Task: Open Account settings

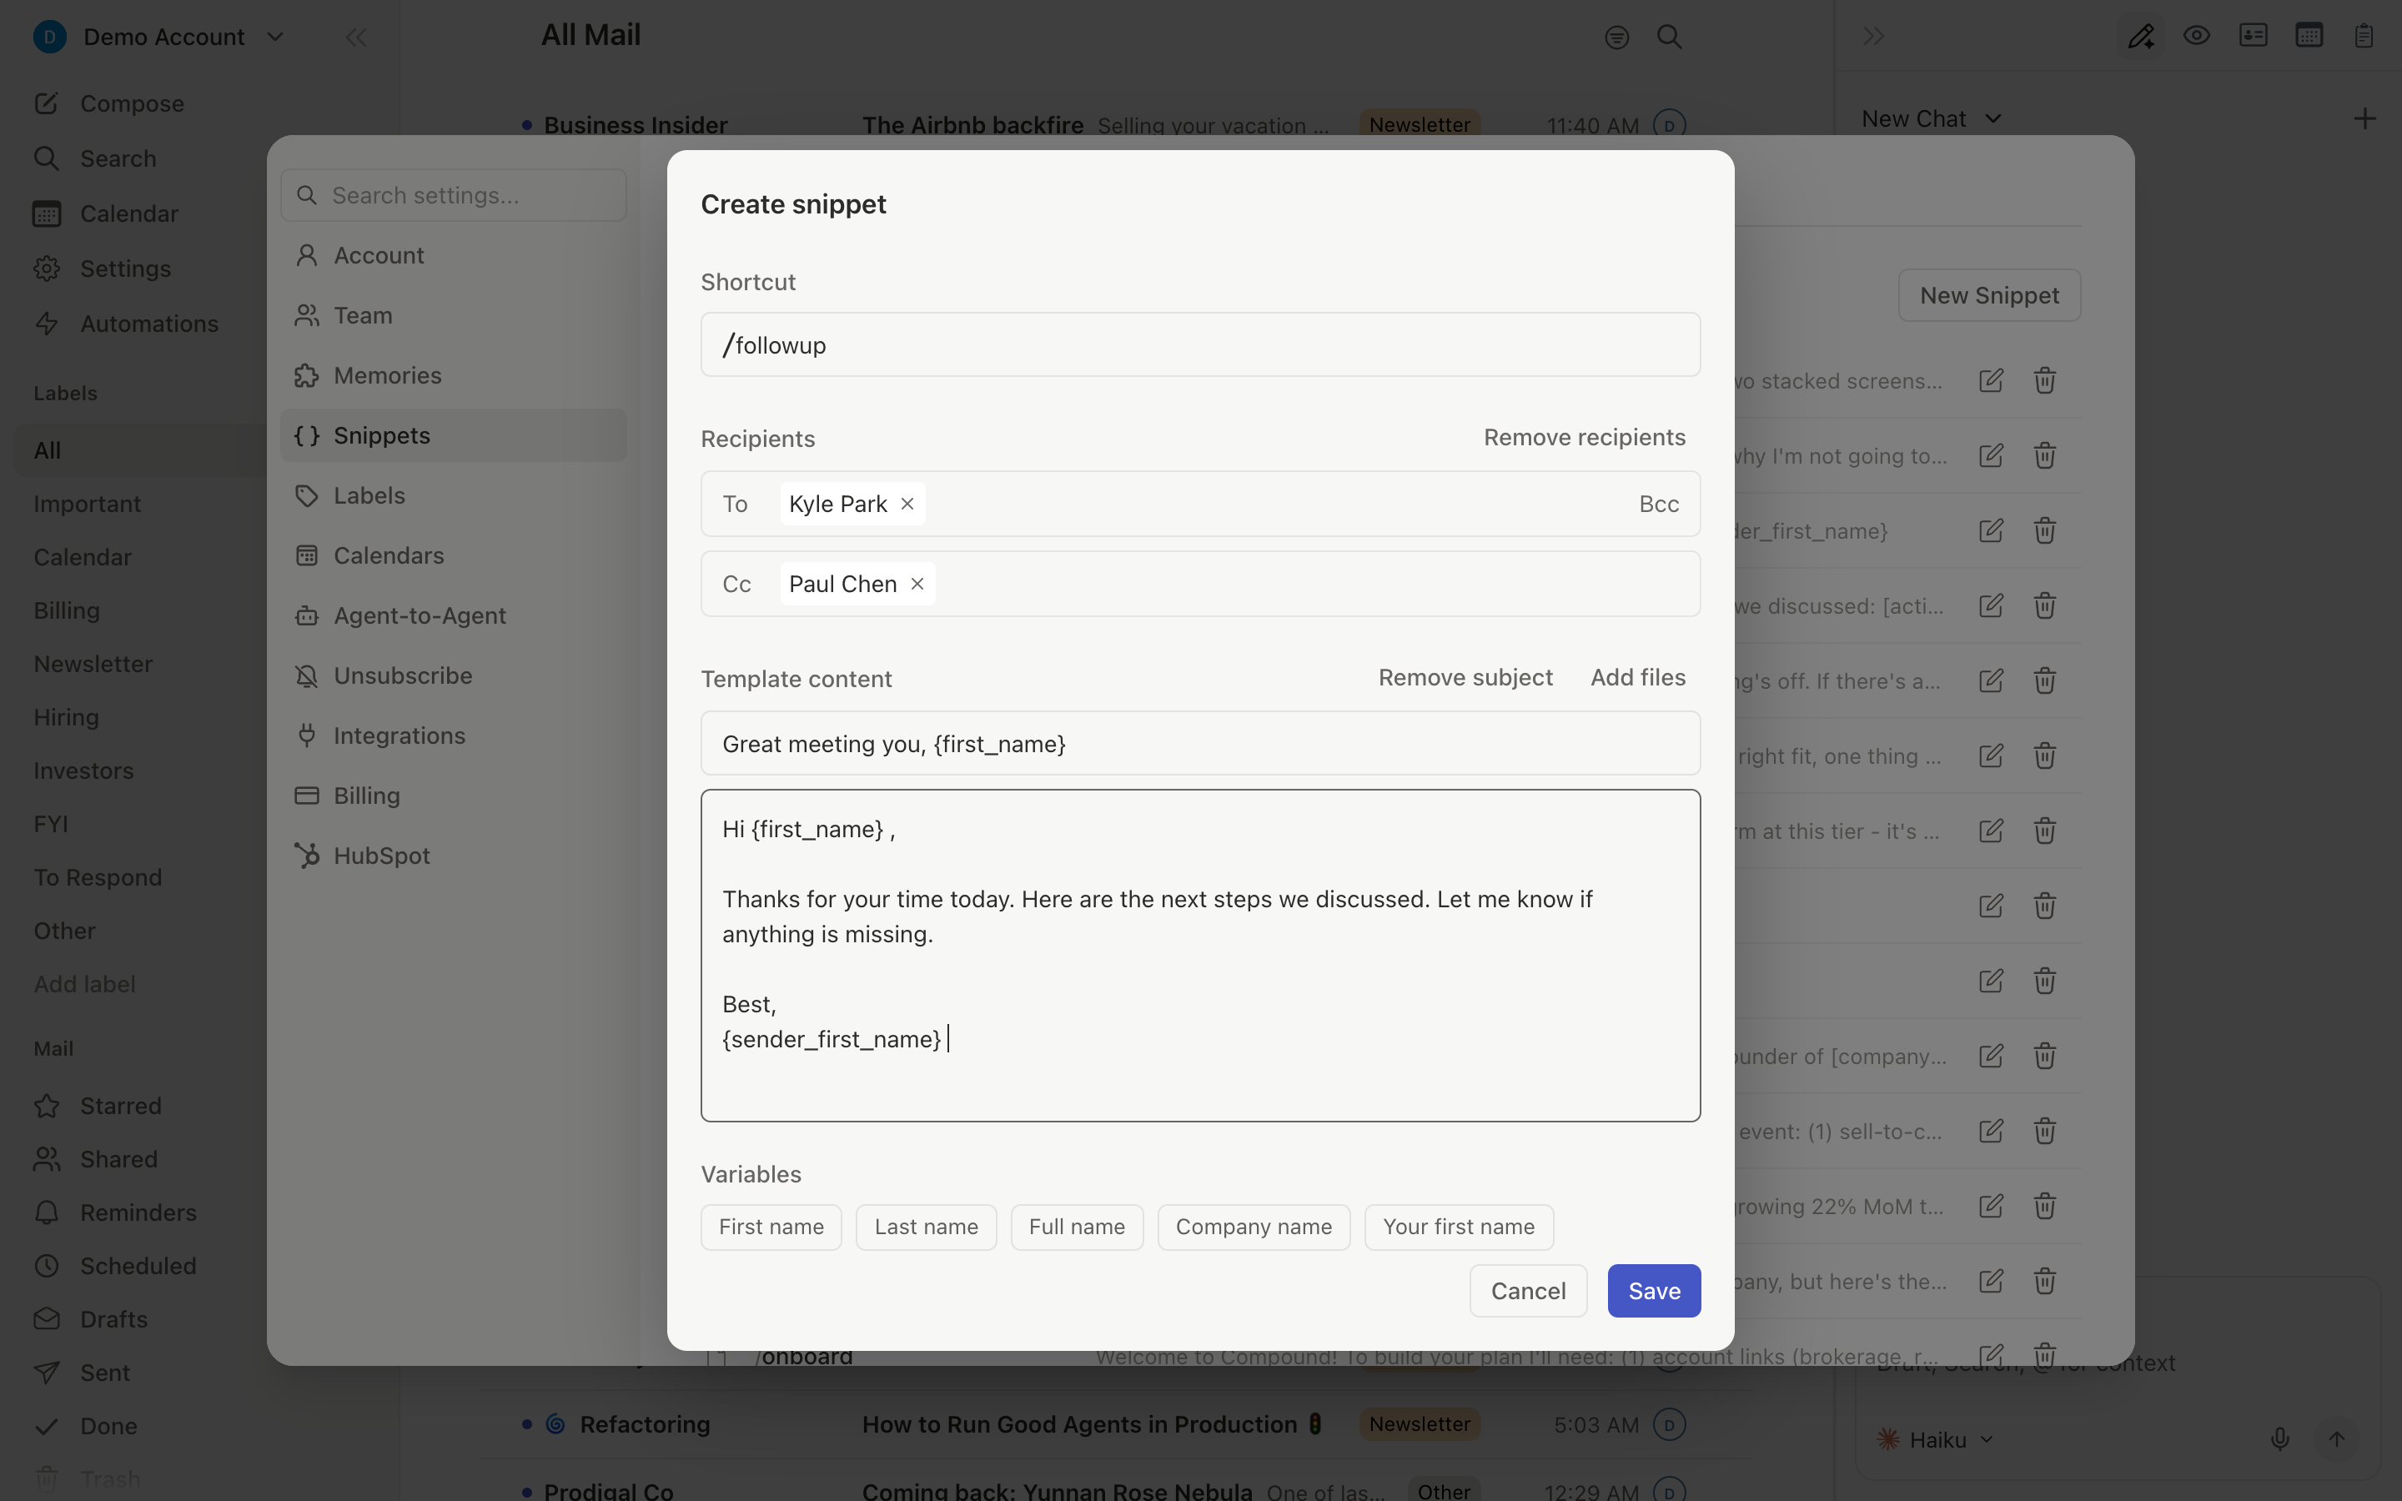Action: 454,255
